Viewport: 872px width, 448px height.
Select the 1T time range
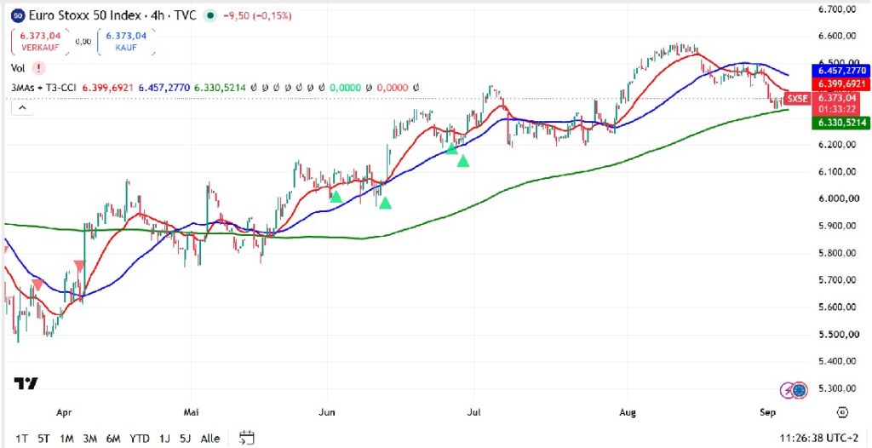tap(21, 439)
